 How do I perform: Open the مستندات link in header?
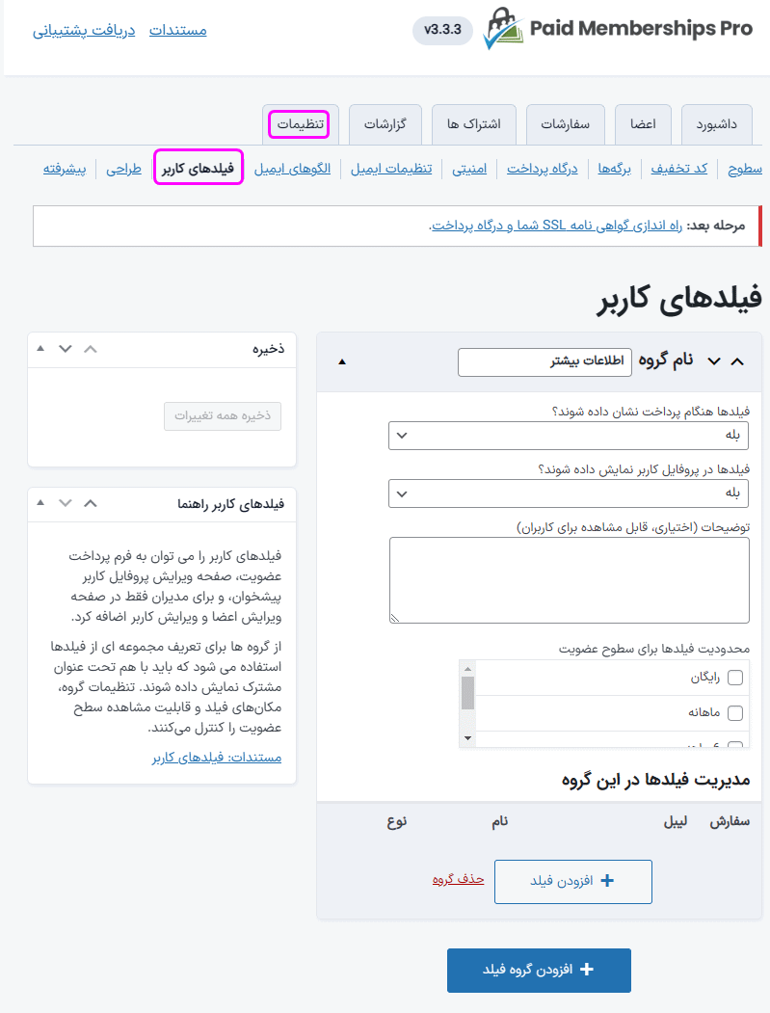pos(177,31)
